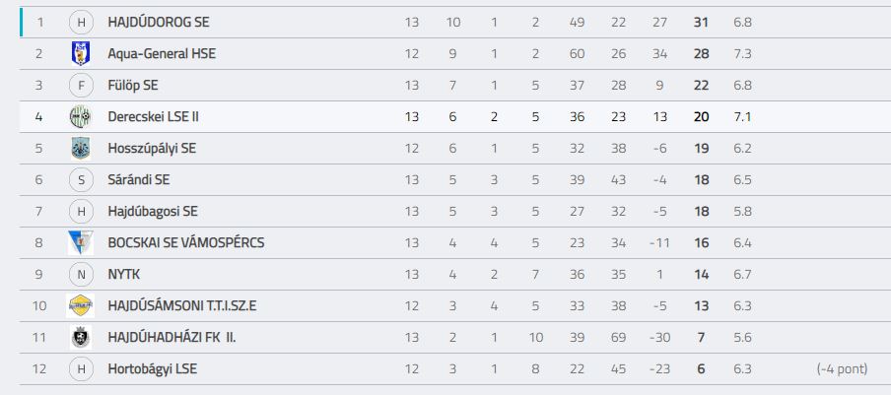
Task: Open the Aqua-General HSE team name
Action: (162, 54)
